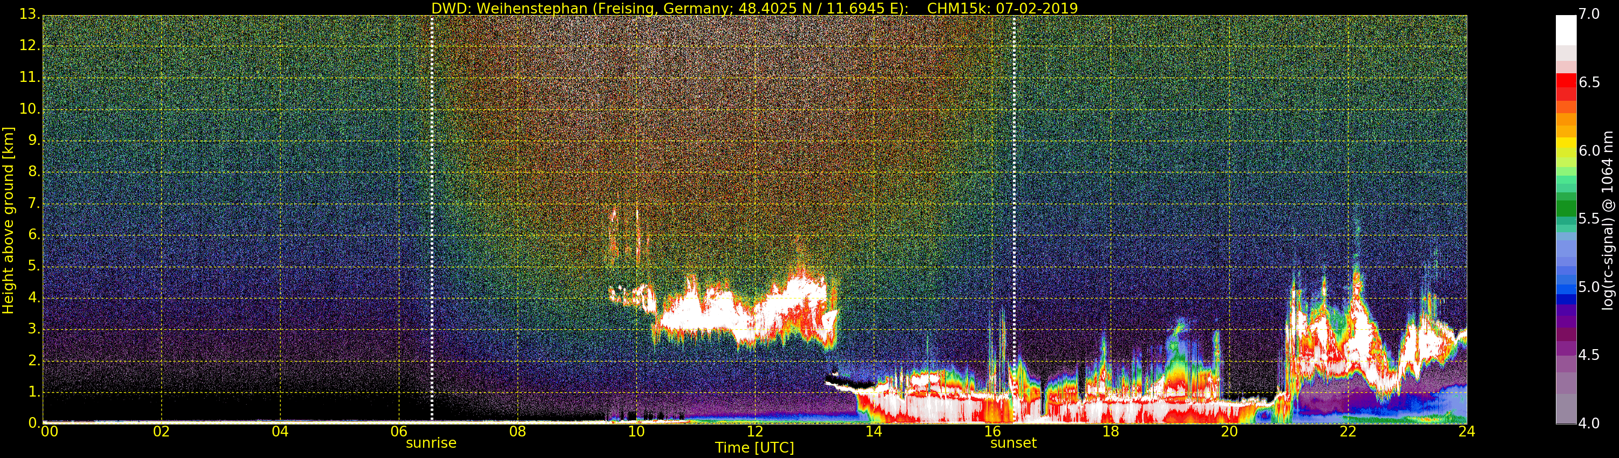The image size is (1619, 458).
Task: Click the time axis tick '02'
Action: pyautogui.click(x=161, y=432)
